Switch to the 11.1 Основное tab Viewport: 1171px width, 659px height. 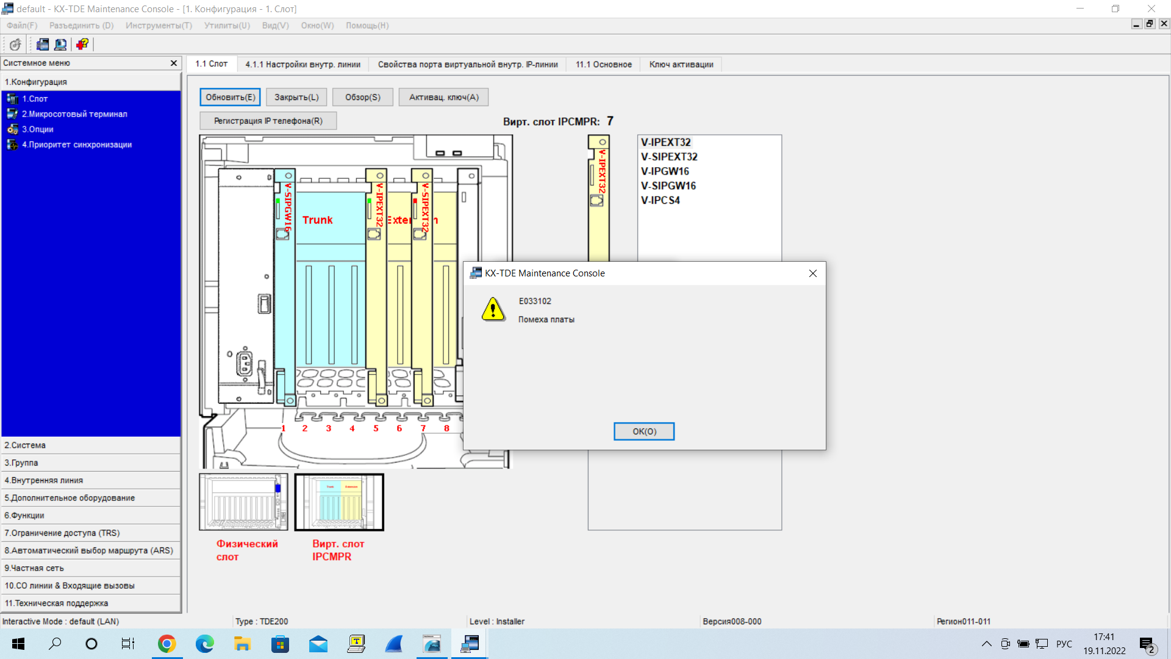point(603,65)
